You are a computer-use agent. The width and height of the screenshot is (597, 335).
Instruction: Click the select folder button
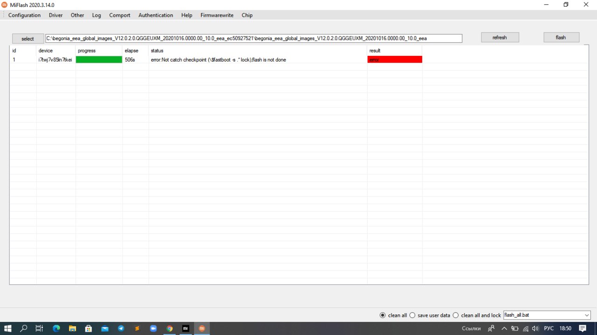click(28, 39)
